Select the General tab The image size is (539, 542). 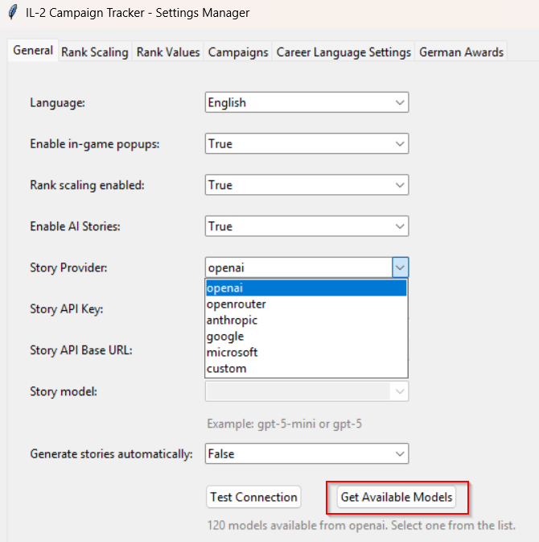pos(33,51)
